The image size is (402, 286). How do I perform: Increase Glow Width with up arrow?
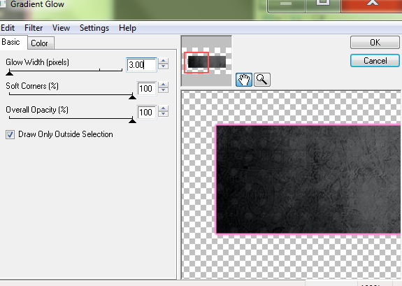coord(164,62)
